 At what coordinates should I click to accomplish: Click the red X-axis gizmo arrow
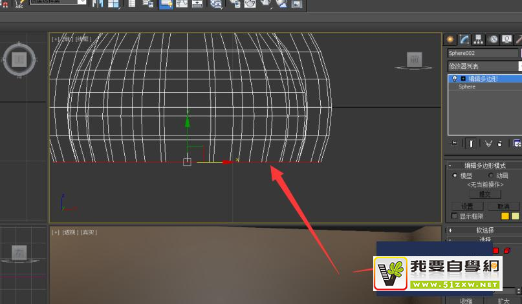click(x=227, y=162)
